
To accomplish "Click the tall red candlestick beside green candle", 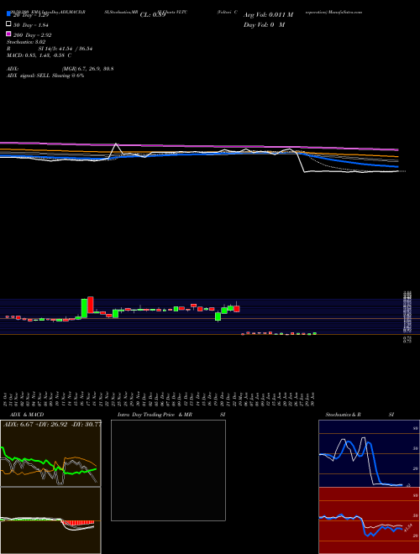I will click(x=91, y=305).
